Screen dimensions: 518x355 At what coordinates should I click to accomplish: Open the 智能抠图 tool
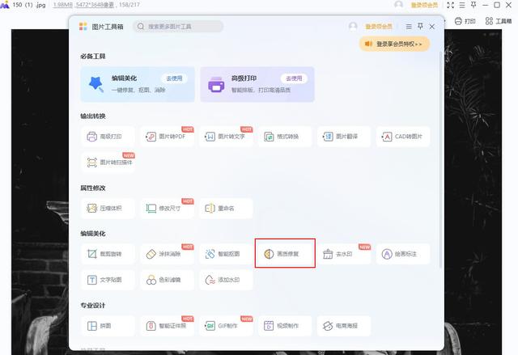226,254
